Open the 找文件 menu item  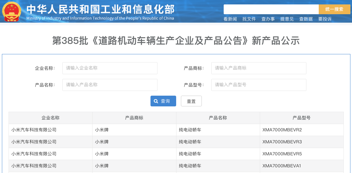(249, 19)
